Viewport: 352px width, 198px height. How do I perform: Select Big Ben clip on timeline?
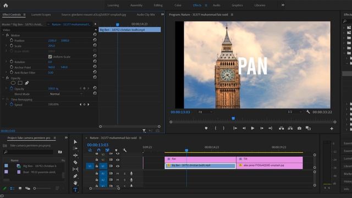coord(200,166)
